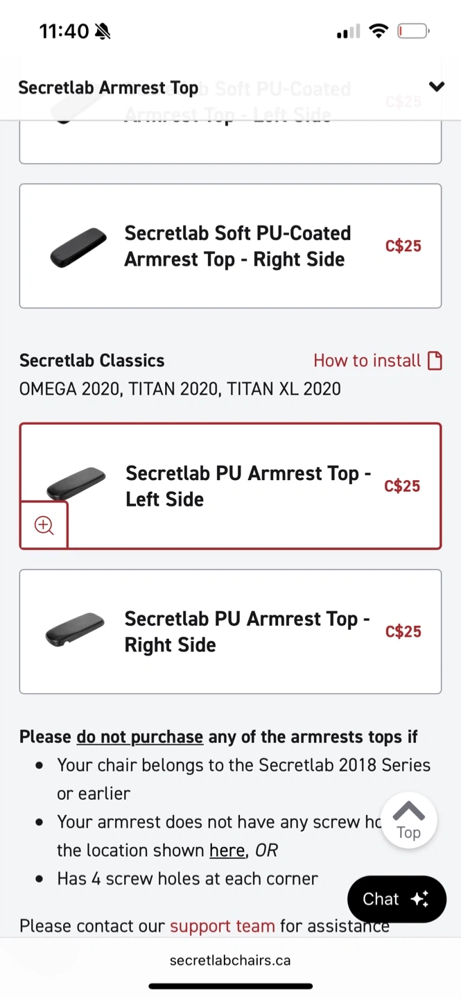This screenshot has height=999, width=461.
Task: Click the PU Armrest Right Side thumbnail image
Action: pyautogui.click(x=75, y=629)
